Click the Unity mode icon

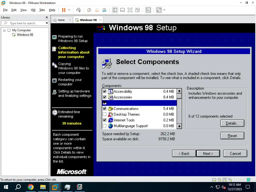pos(138,10)
